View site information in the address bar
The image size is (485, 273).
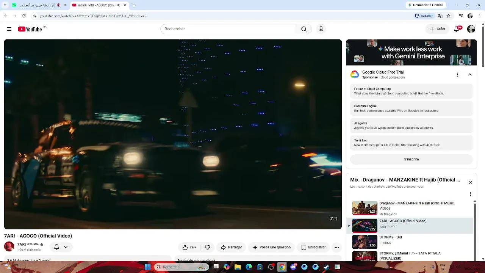click(x=34, y=16)
